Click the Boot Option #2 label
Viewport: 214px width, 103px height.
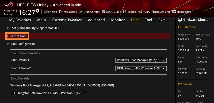(x=21, y=68)
